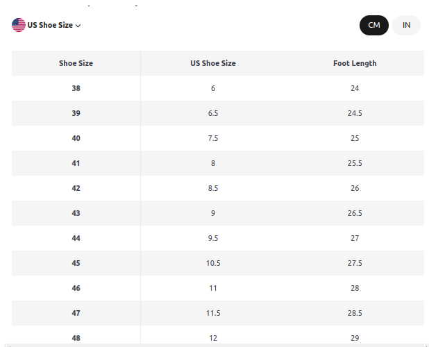
Task: Select shoe size 39 cell
Action: point(76,113)
